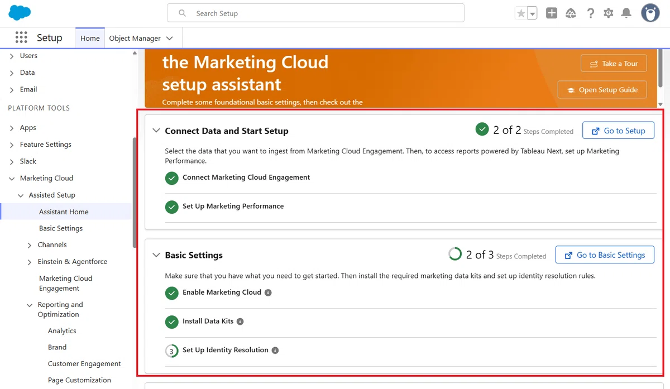Expand the Channels tree node

[30, 245]
